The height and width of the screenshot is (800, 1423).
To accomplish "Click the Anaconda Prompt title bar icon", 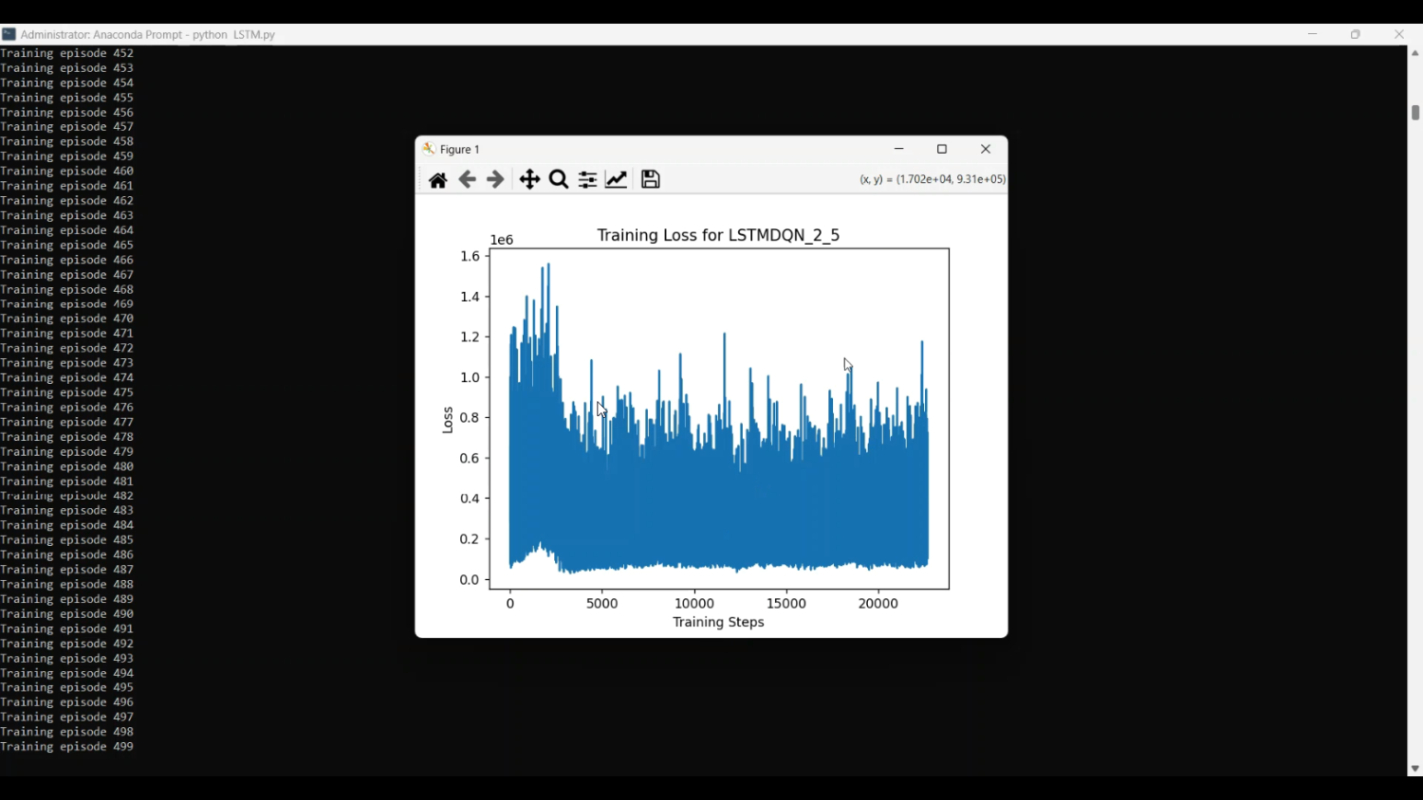I will point(9,34).
